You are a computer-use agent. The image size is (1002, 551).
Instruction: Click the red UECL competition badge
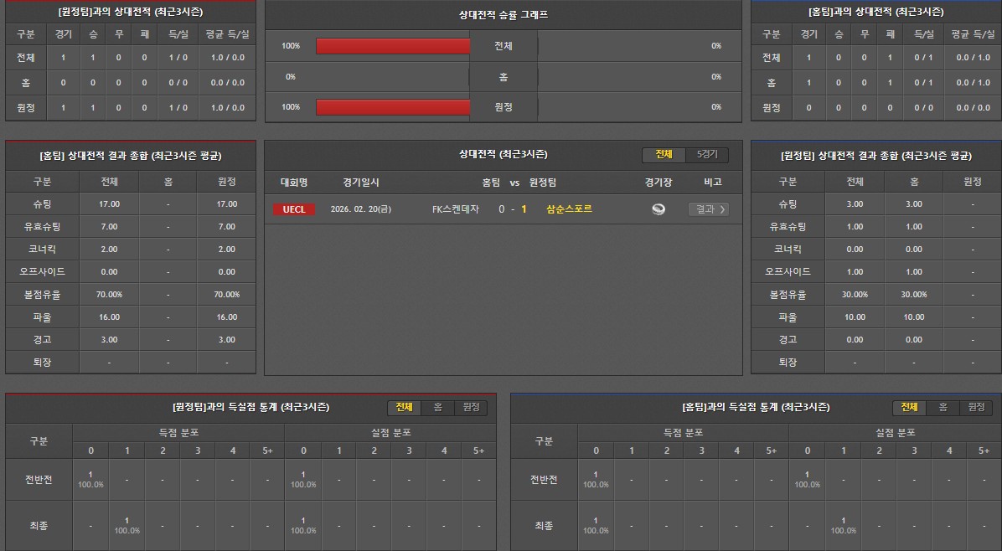coord(294,209)
